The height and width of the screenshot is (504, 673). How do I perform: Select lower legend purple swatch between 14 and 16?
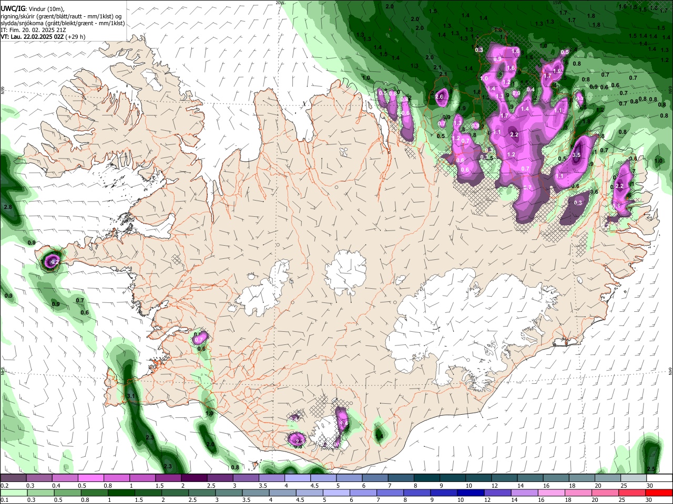[524, 492]
